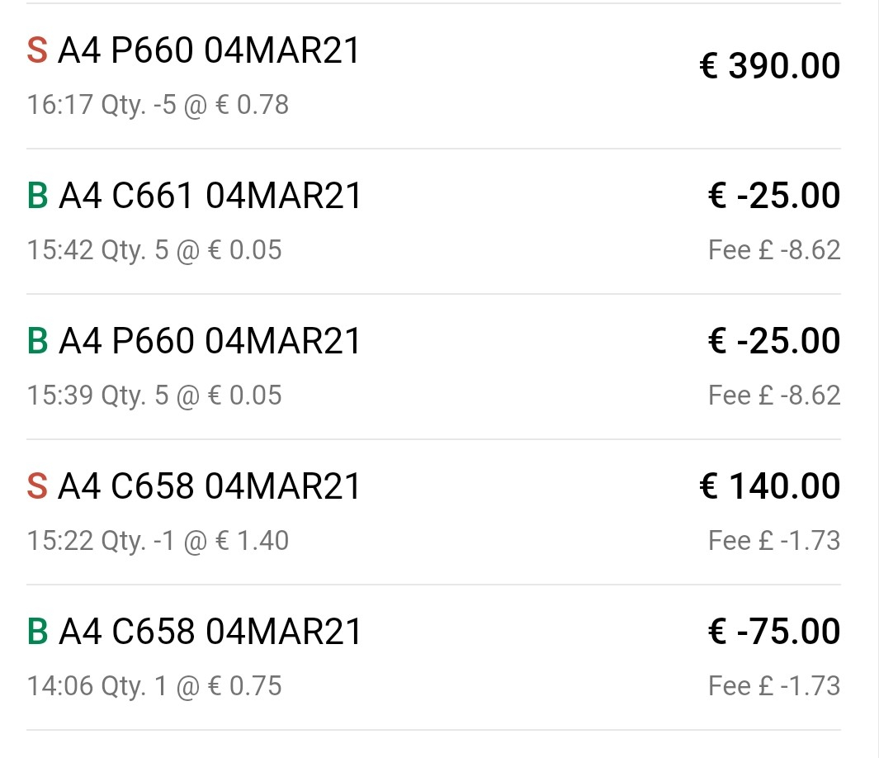The image size is (879, 758).
Task: Tap the 14:06 Qty. 1 @ € 0.75 details
Action: click(x=154, y=686)
